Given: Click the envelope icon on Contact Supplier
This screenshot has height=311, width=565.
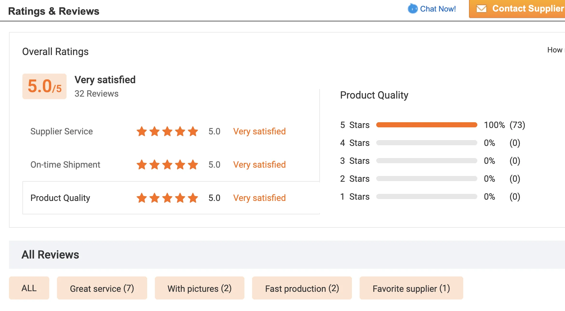Looking at the screenshot, I should [481, 9].
